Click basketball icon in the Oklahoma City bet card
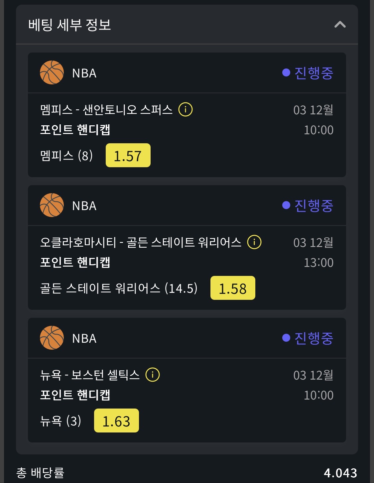 52,205
